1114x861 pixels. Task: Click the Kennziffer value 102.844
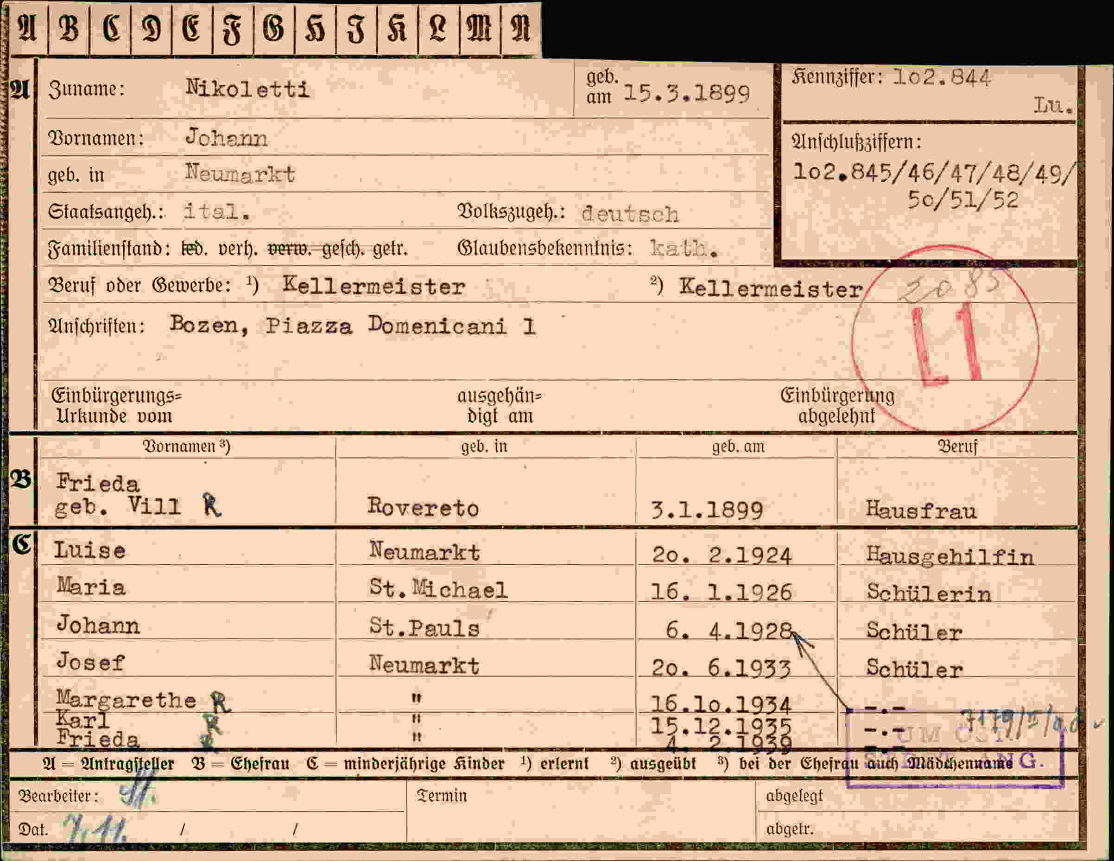click(x=942, y=77)
